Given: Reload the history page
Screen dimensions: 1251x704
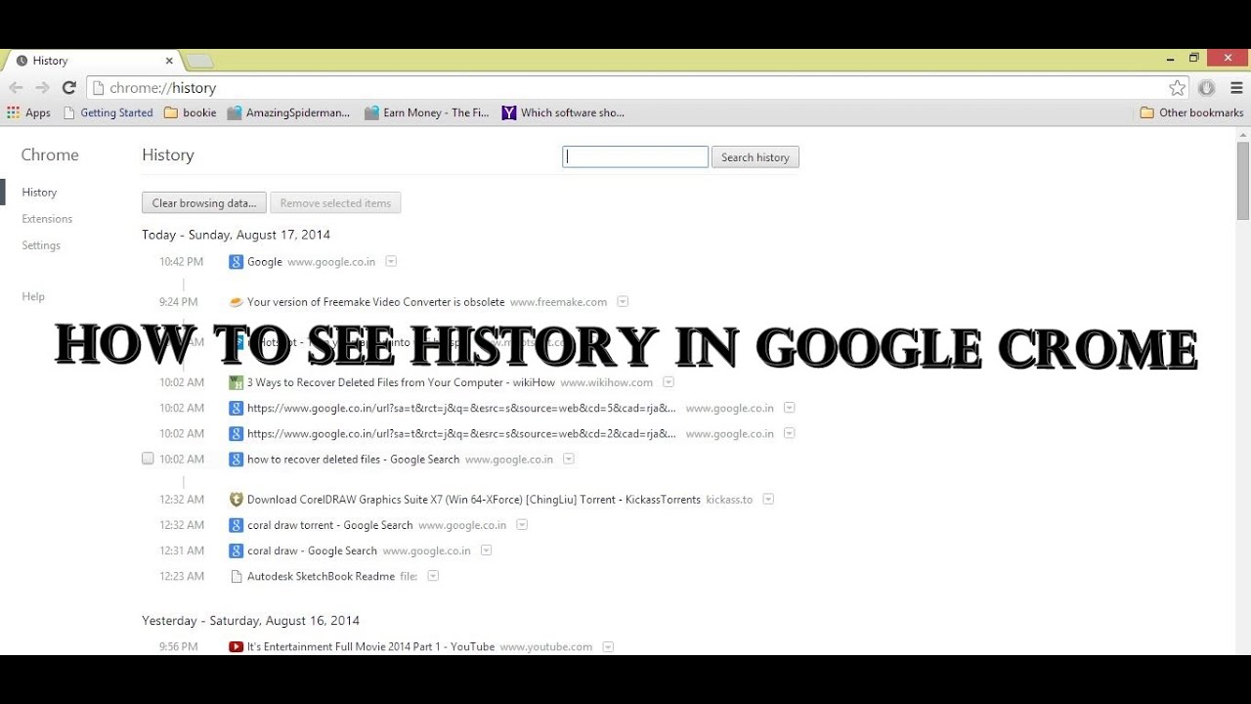Looking at the screenshot, I should point(68,88).
